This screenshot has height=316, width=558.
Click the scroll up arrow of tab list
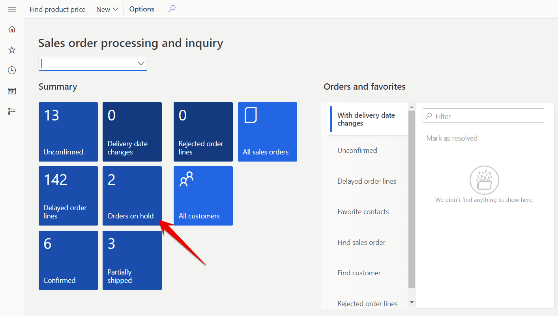(412, 107)
